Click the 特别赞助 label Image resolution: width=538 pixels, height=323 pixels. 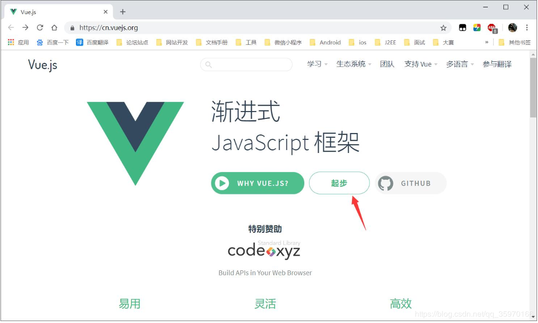[x=265, y=229]
